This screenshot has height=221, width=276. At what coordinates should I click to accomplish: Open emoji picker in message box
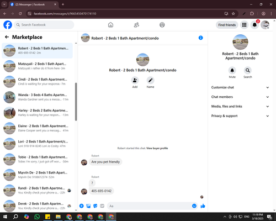tap(194, 206)
